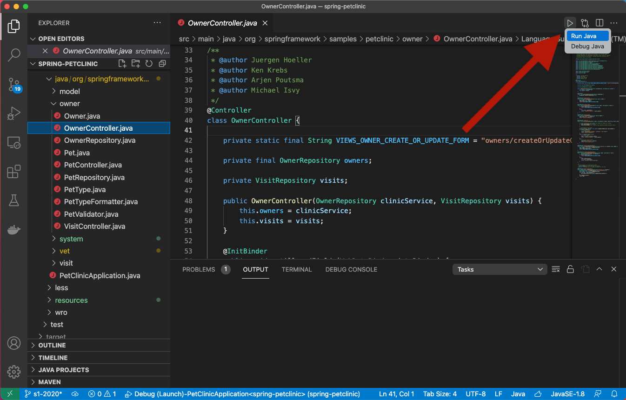The width and height of the screenshot is (626, 400).
Task: Open Explorer views and more actions ellipsis
Action: coord(157,23)
